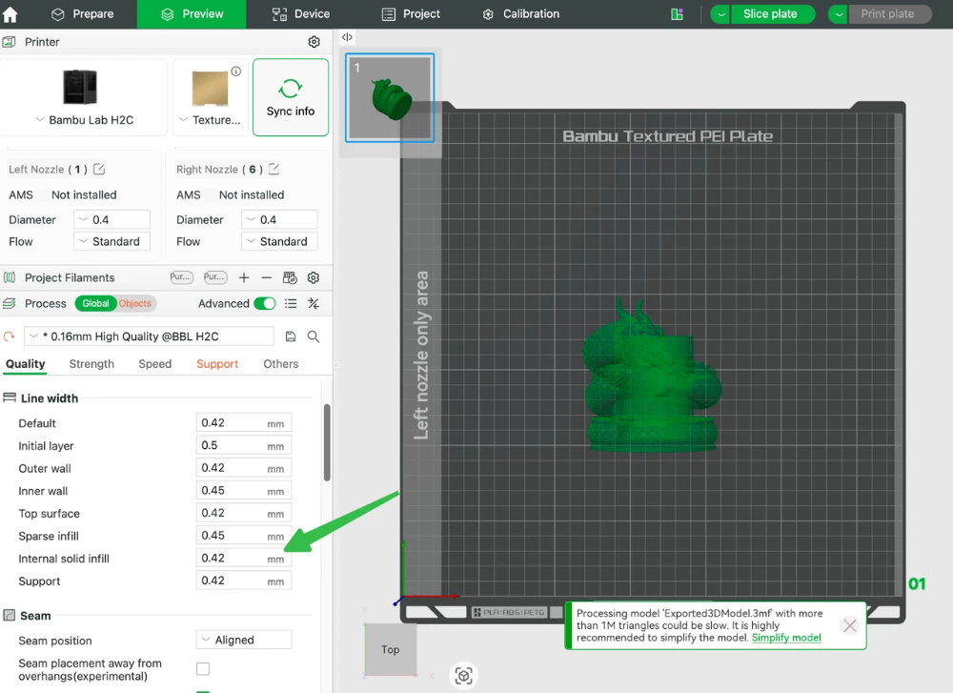Screen dimensions: 953x693
Task: Click the Printer section icon
Action: (x=10, y=42)
